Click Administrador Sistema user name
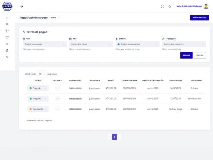The image size is (213, 160). coord(189,6)
